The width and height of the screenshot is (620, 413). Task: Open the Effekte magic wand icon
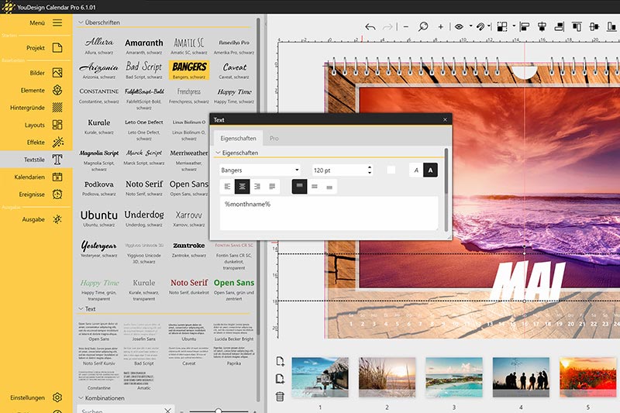click(57, 143)
